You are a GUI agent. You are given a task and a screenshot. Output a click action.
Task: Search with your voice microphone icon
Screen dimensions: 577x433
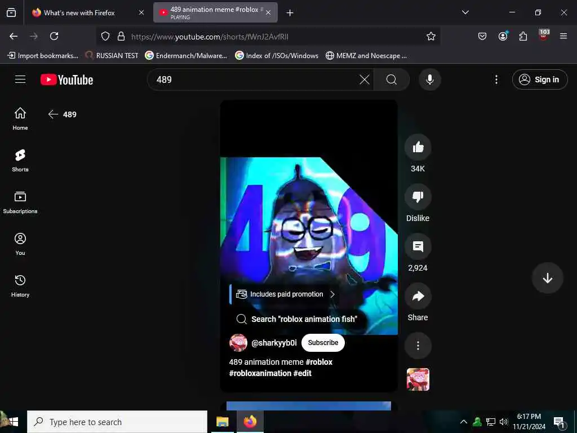[x=429, y=79]
